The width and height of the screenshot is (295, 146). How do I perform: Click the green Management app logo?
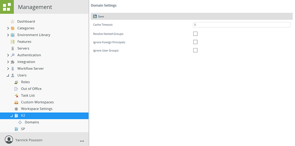[x=7, y=7]
